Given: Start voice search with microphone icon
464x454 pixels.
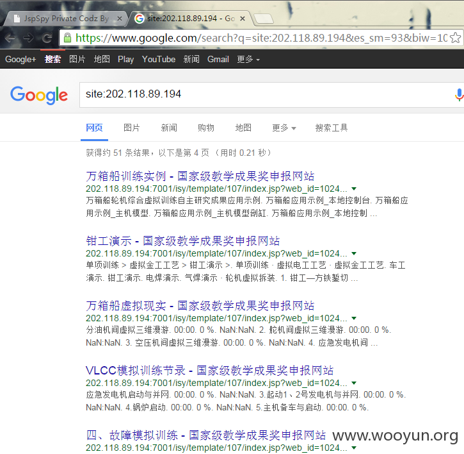Looking at the screenshot, I should [x=459, y=95].
